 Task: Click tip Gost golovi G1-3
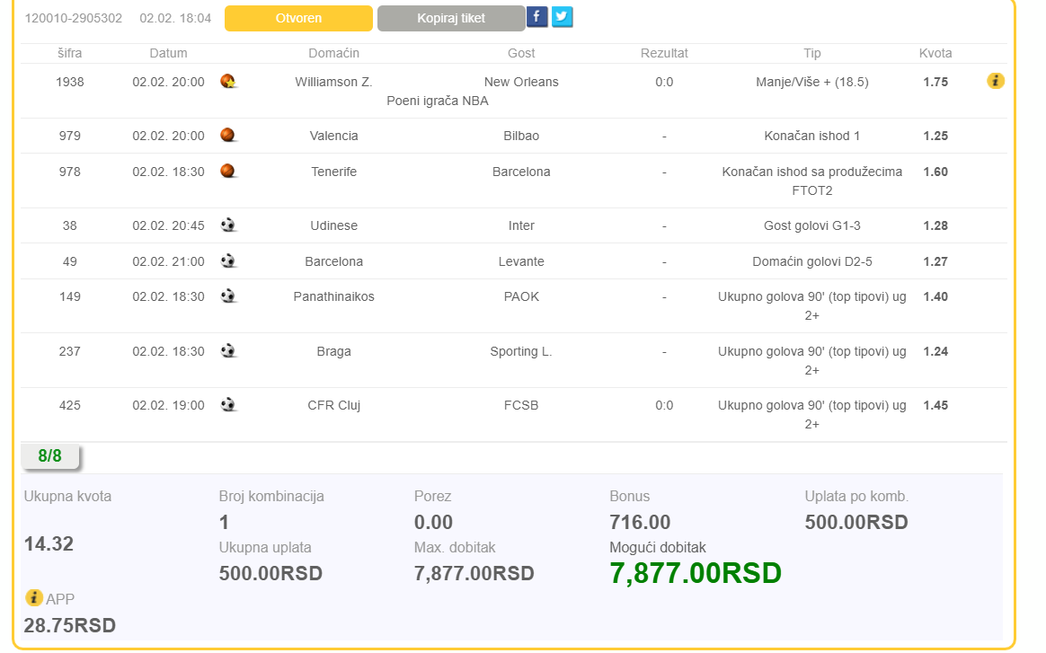click(811, 226)
